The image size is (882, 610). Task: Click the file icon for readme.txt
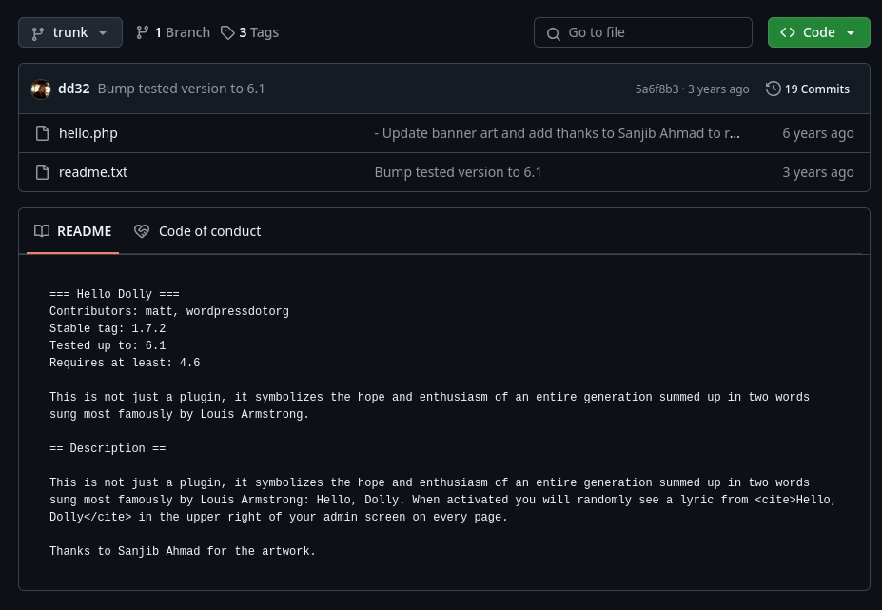pyautogui.click(x=42, y=172)
